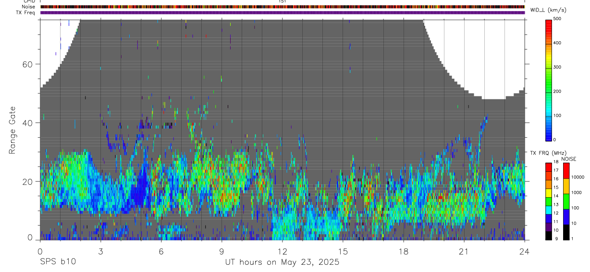590x272 pixels.
Task: Click the 'TX Freq' row label above the plot
Action: [x=26, y=12]
